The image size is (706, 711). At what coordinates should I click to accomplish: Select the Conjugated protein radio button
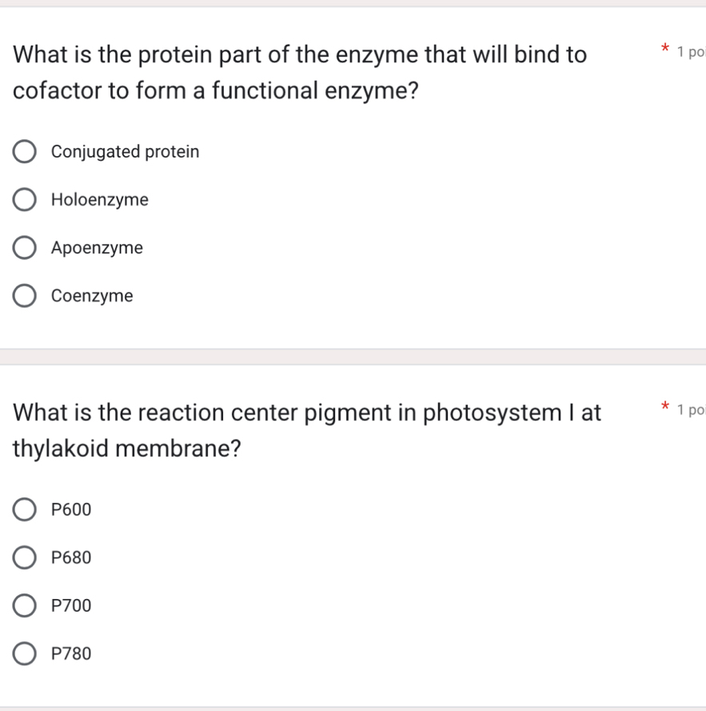point(24,151)
